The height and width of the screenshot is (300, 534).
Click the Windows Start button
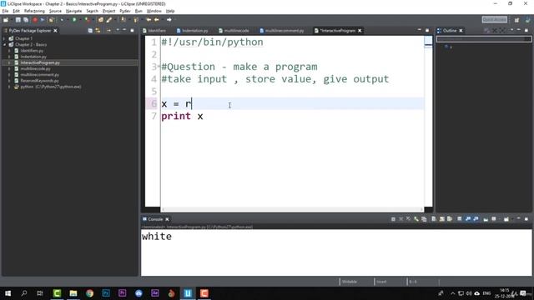(x=8, y=293)
